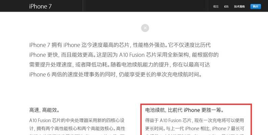Close the overlay with the gray X icon
Screen dimensions: 268x135
(x=145, y=28)
